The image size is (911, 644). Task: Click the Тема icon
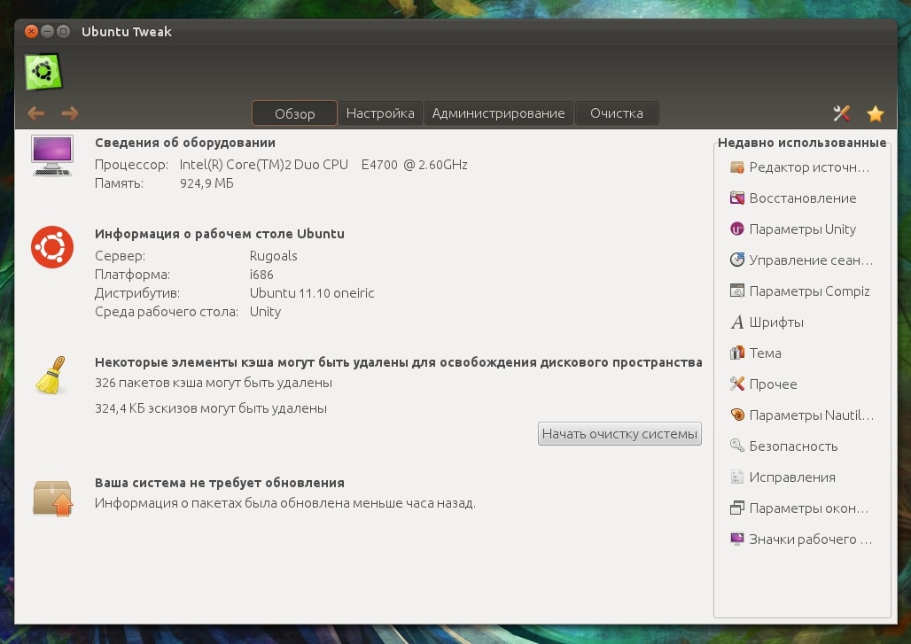click(x=736, y=353)
